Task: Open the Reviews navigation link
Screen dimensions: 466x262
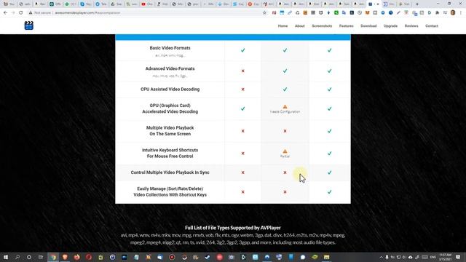Action: (411, 26)
